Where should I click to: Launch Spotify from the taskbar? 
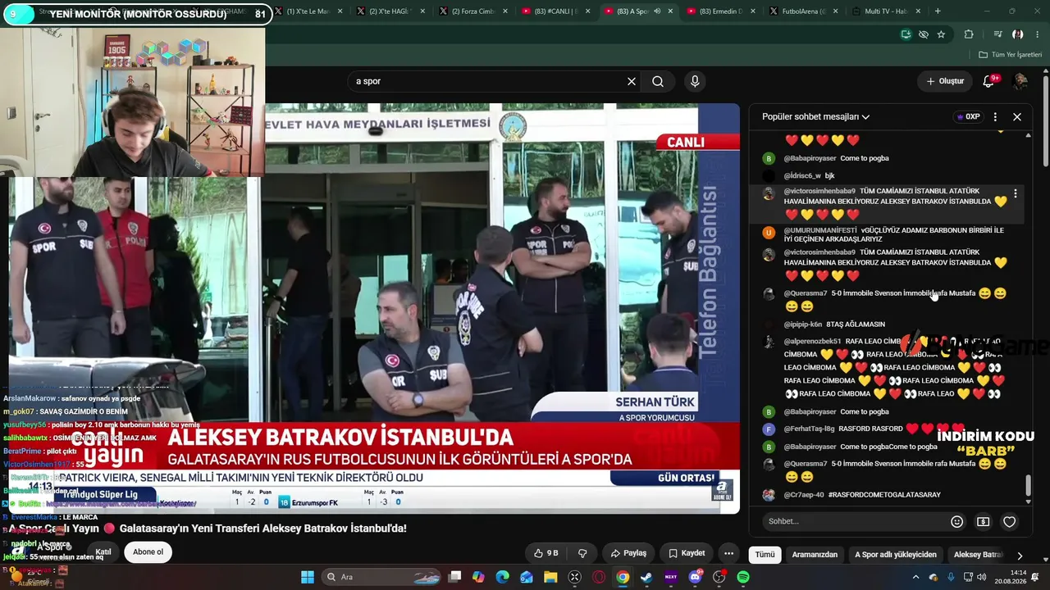point(743,577)
